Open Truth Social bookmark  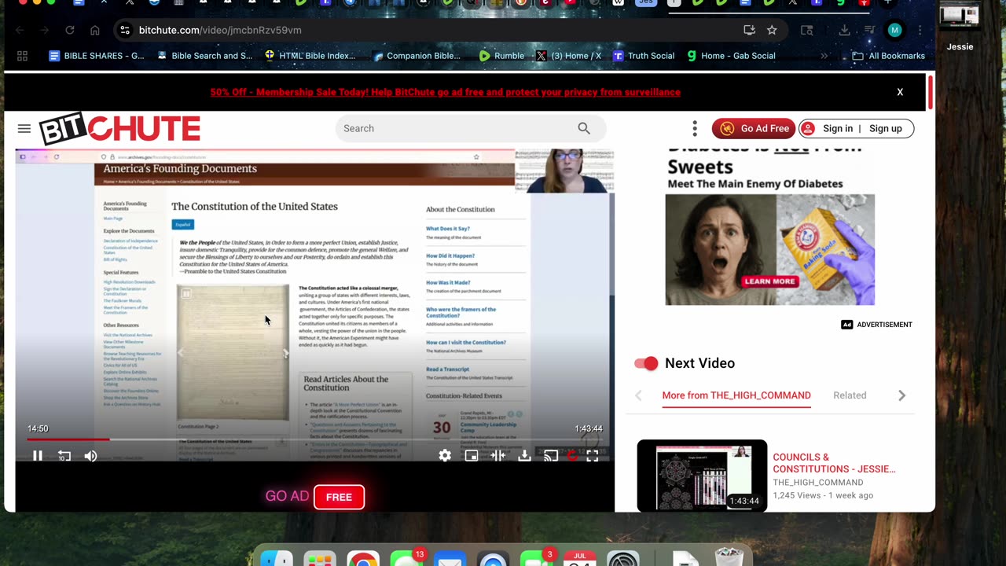pos(644,56)
